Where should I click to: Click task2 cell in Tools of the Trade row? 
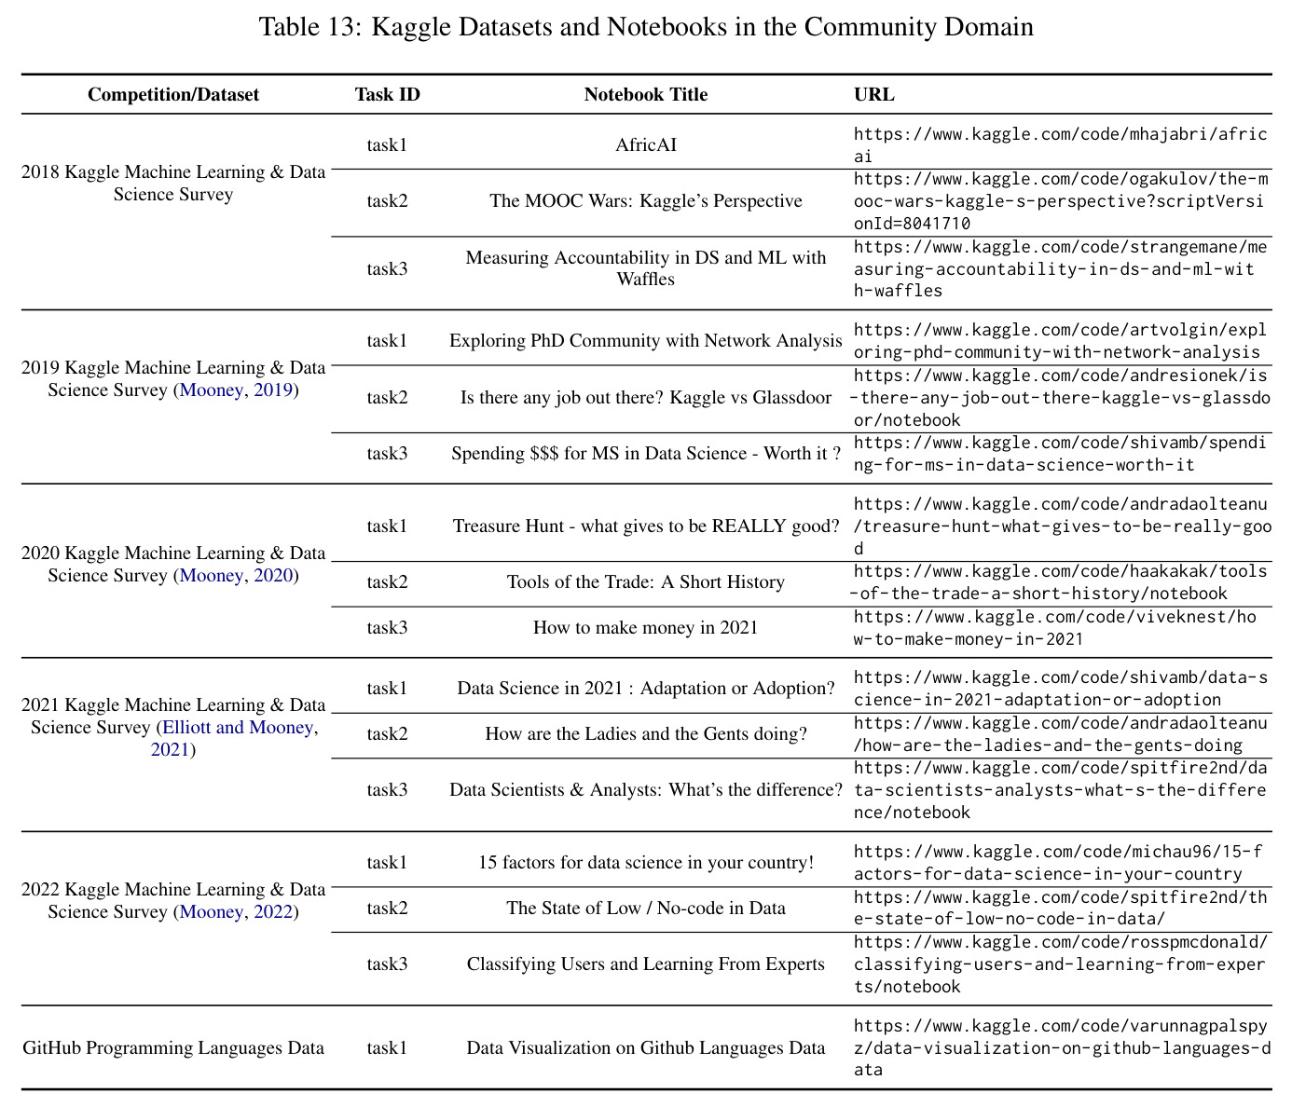(388, 582)
